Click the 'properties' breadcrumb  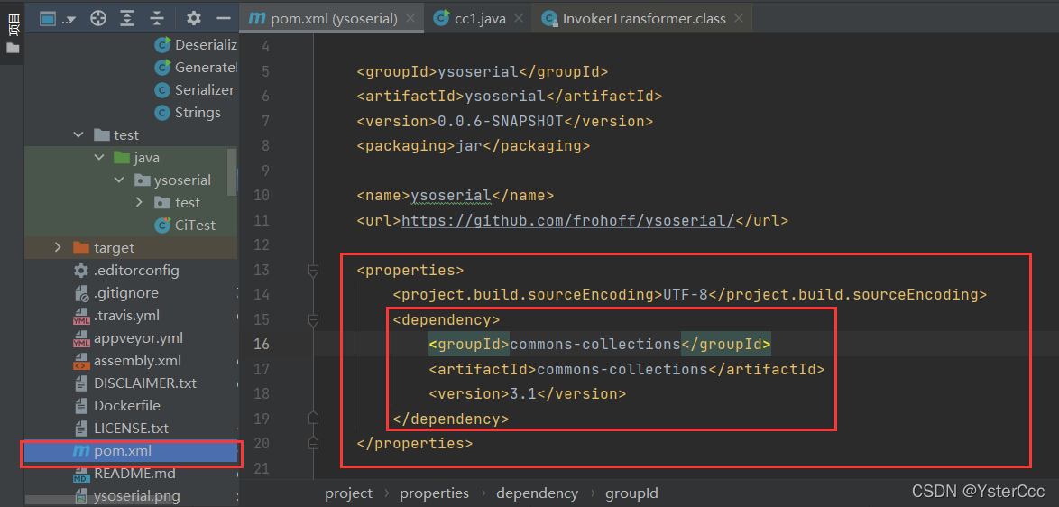pyautogui.click(x=434, y=493)
